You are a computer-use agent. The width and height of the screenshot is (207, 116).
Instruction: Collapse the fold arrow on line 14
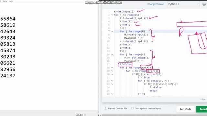(112, 54)
